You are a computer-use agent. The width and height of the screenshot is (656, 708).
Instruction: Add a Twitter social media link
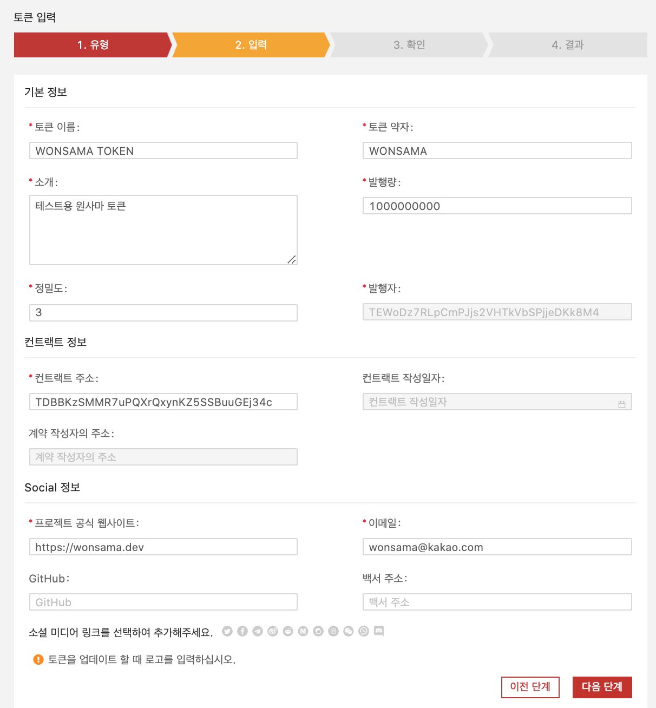click(227, 631)
